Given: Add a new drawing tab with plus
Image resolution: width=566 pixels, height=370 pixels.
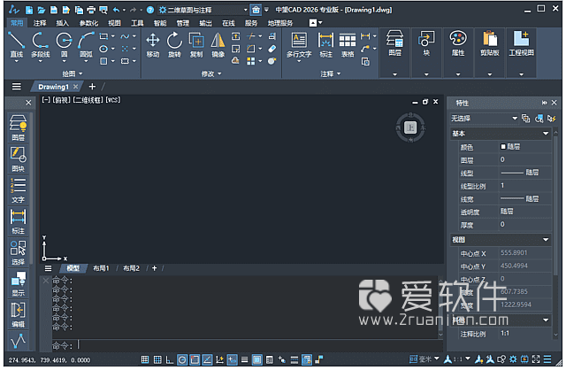Looking at the screenshot, I should click(x=92, y=87).
